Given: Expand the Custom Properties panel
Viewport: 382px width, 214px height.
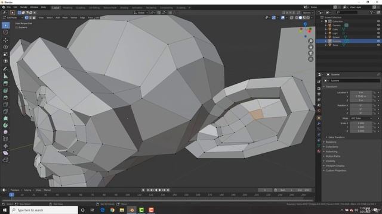Looking at the screenshot, I should click(335, 171).
